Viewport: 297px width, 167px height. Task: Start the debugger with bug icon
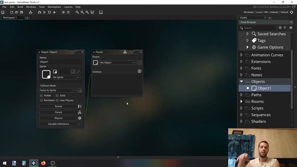tap(39, 13)
